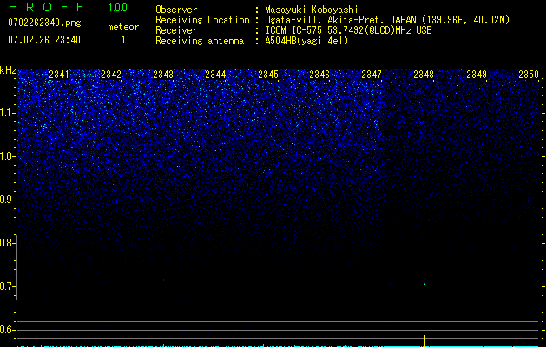Select the ICOM IC-575 53.7492 receiver text

tap(348, 30)
